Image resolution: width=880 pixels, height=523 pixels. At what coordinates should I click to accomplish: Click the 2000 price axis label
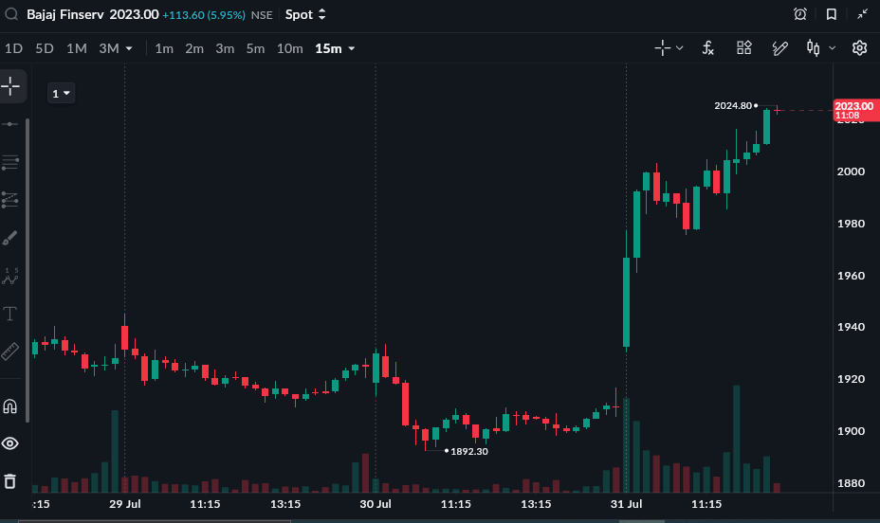pos(851,171)
